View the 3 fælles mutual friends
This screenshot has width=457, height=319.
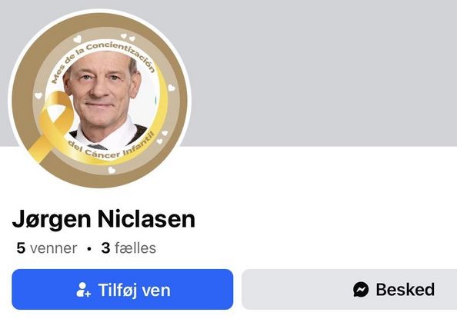[128, 248]
